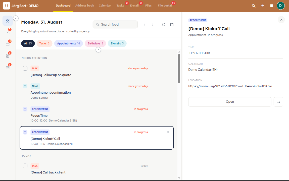The width and height of the screenshot is (289, 181).
Task: Filter feed by Appointments chip
Action: [69, 43]
